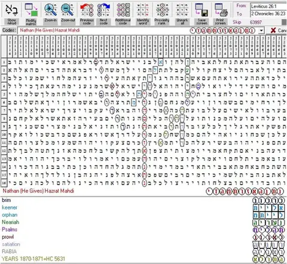Click row header 1 of matrix
This screenshot has width=287, height=264.
pyautogui.click(x=4, y=62)
